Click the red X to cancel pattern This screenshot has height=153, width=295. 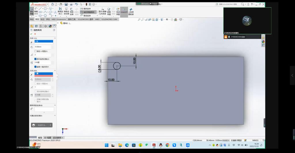tap(35, 34)
